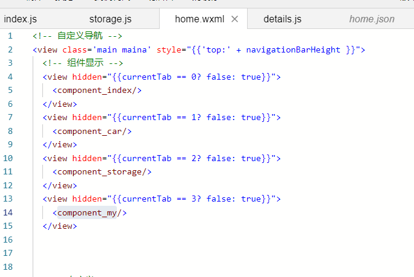Switch to the index.js tab
414x277 pixels.
coord(20,19)
